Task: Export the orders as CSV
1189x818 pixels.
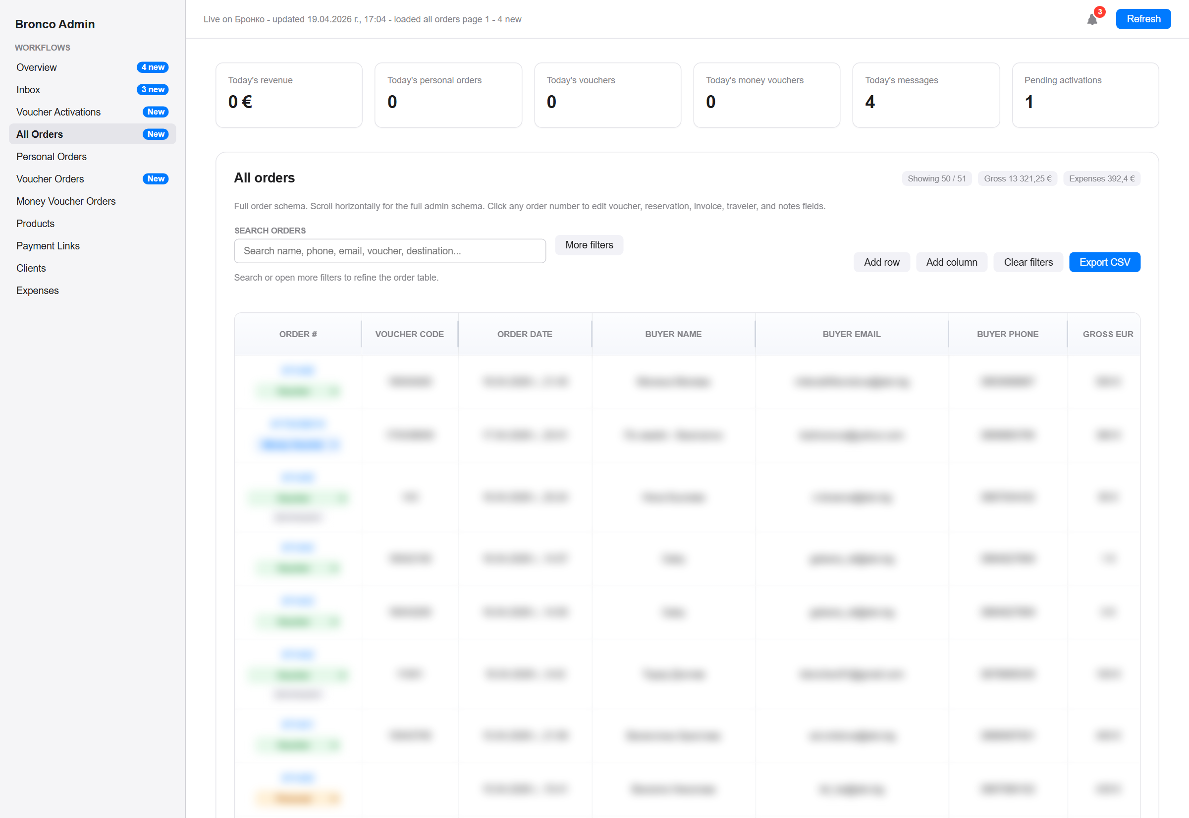Action: tap(1104, 262)
